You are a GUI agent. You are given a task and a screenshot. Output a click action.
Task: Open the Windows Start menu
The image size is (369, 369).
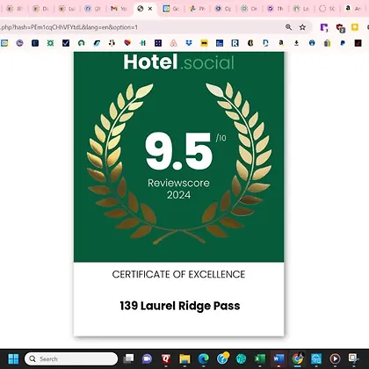click(13, 358)
